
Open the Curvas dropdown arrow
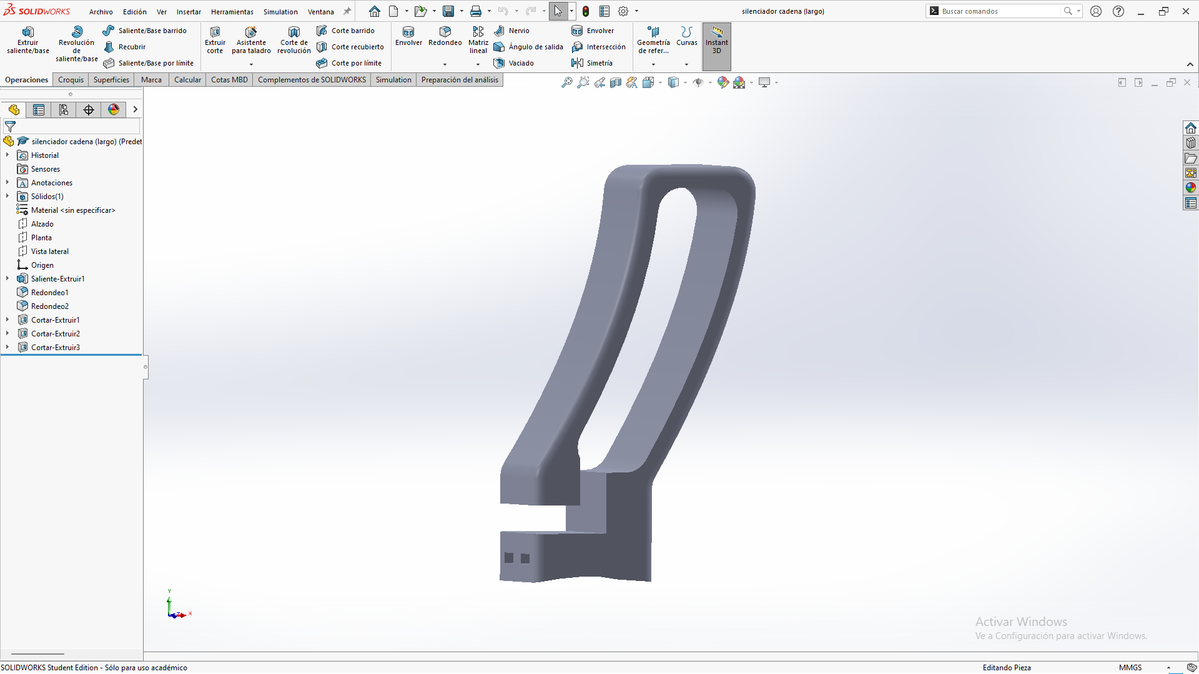tap(686, 64)
